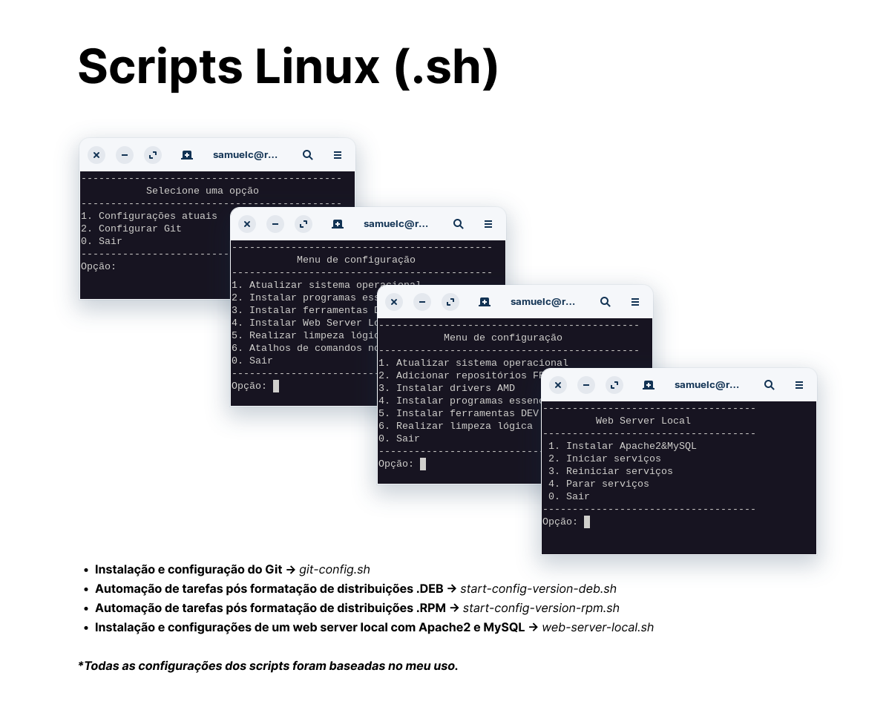Open search in the RPM configuration terminal

(605, 302)
